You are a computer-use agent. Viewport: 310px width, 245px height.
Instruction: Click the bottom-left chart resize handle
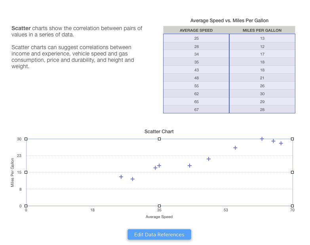coord(26,206)
